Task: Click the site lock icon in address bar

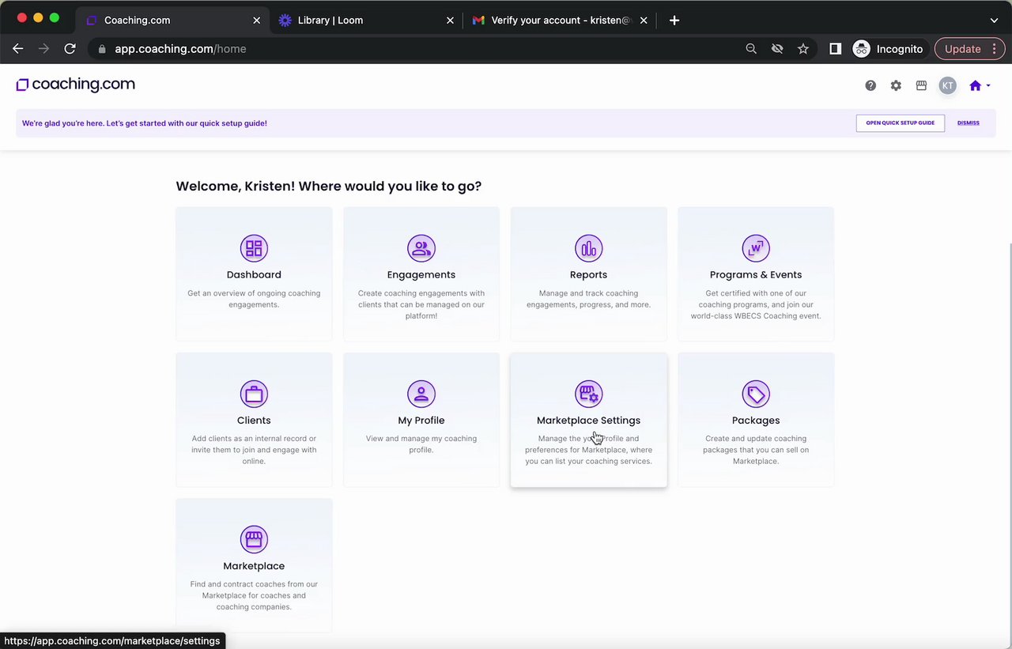Action: [x=101, y=49]
